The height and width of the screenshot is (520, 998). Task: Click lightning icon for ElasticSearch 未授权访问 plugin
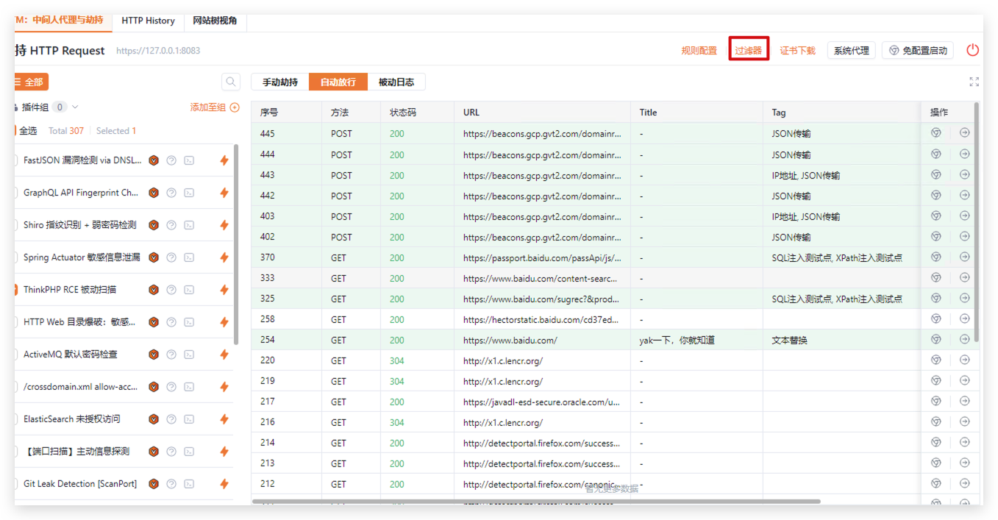tap(224, 419)
